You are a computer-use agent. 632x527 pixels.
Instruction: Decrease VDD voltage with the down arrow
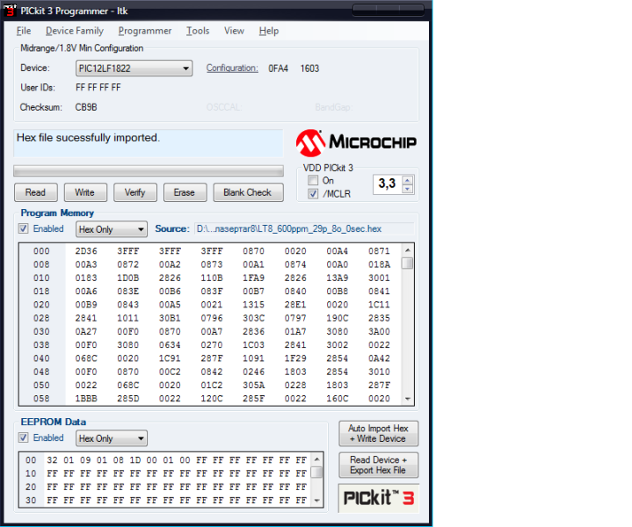408,189
